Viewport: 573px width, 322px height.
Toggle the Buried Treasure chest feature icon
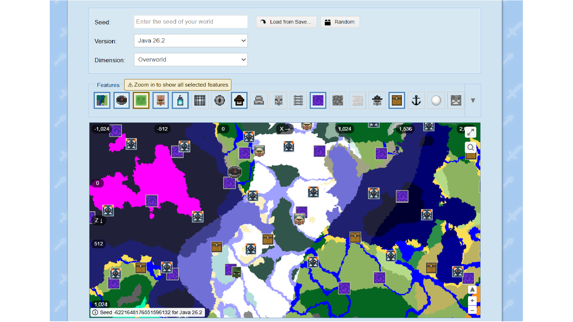click(x=397, y=101)
